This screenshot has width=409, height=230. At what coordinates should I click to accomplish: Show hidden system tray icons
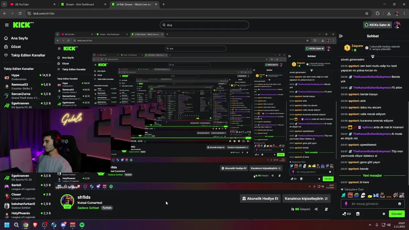pyautogui.click(x=370, y=225)
